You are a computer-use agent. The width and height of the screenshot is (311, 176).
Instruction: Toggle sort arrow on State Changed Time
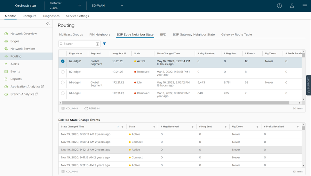pos(118,127)
